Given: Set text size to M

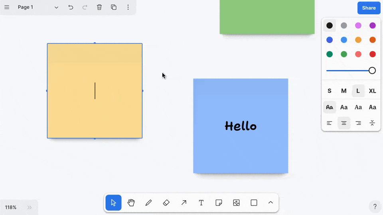Looking at the screenshot, I should [x=344, y=91].
